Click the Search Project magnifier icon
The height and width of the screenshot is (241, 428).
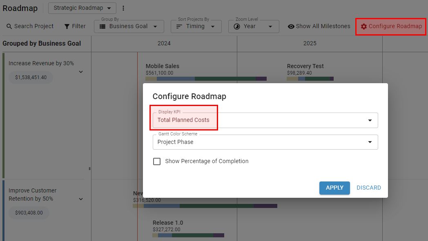9,27
